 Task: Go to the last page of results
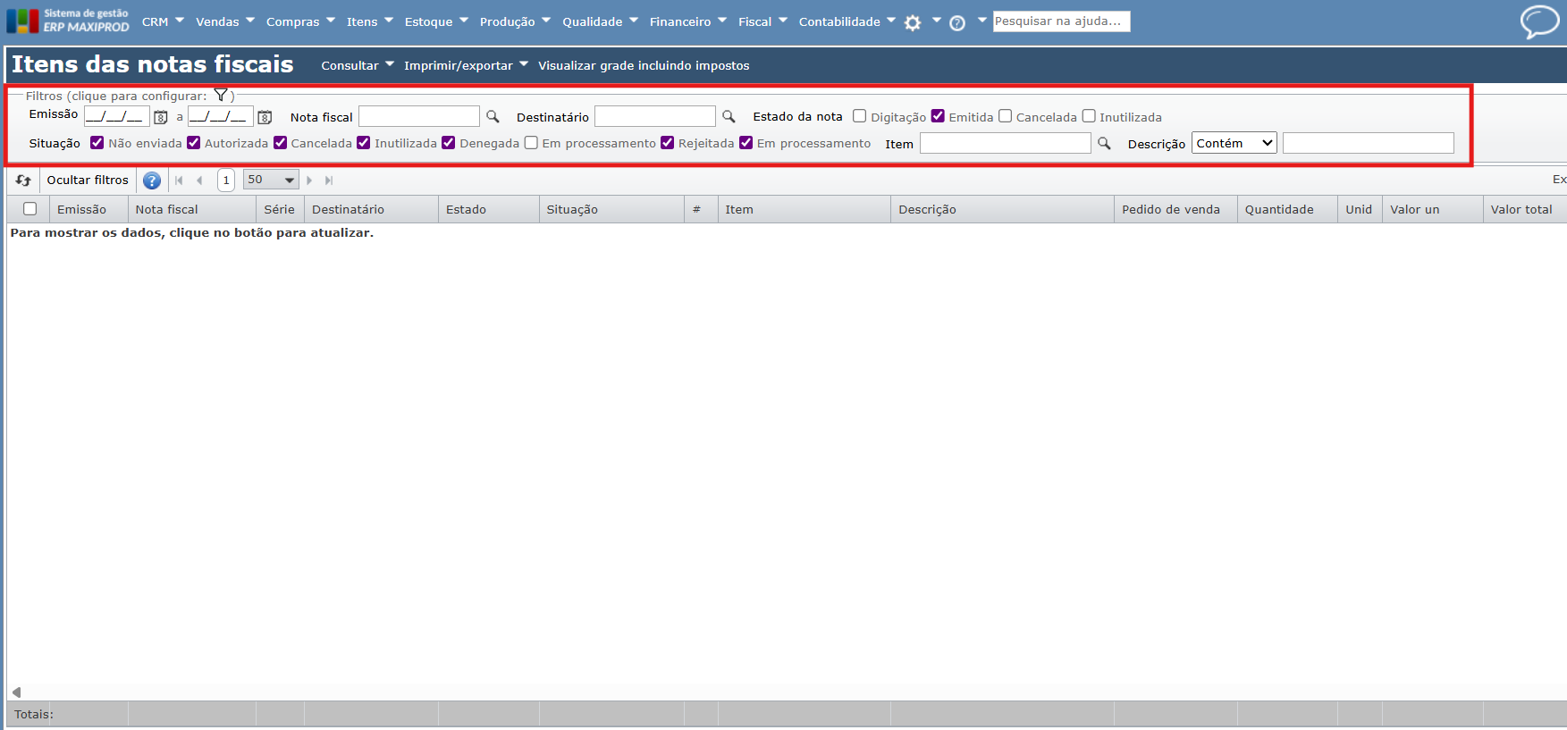[x=329, y=180]
